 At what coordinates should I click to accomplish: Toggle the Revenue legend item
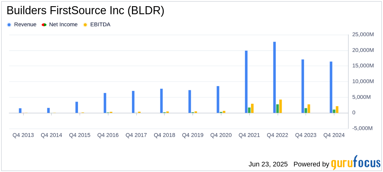click(x=22, y=25)
